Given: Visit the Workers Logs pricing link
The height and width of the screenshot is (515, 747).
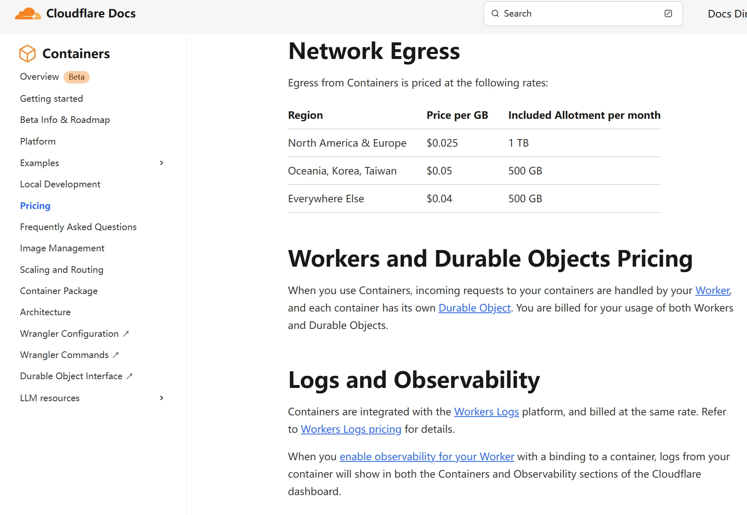Looking at the screenshot, I should pyautogui.click(x=351, y=429).
